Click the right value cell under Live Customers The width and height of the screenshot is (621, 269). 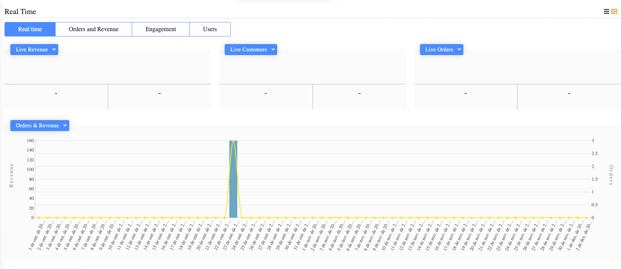coord(359,93)
